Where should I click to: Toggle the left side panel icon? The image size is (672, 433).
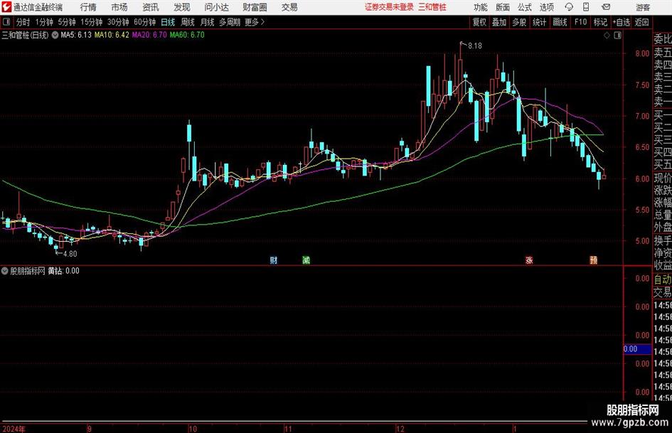(x=6, y=22)
